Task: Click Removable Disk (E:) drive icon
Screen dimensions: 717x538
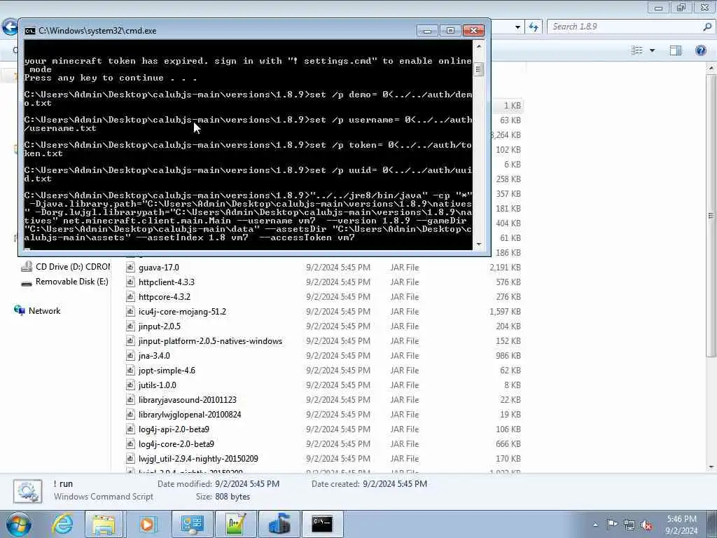Action: coord(27,283)
